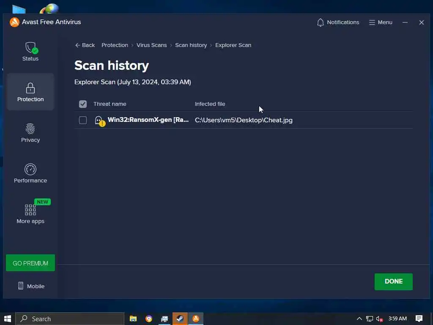
Task: Select the Win32:RansomX-gen threat name
Action: tap(148, 120)
